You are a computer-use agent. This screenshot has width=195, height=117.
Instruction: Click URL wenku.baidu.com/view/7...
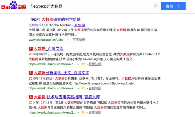click(x=52, y=64)
